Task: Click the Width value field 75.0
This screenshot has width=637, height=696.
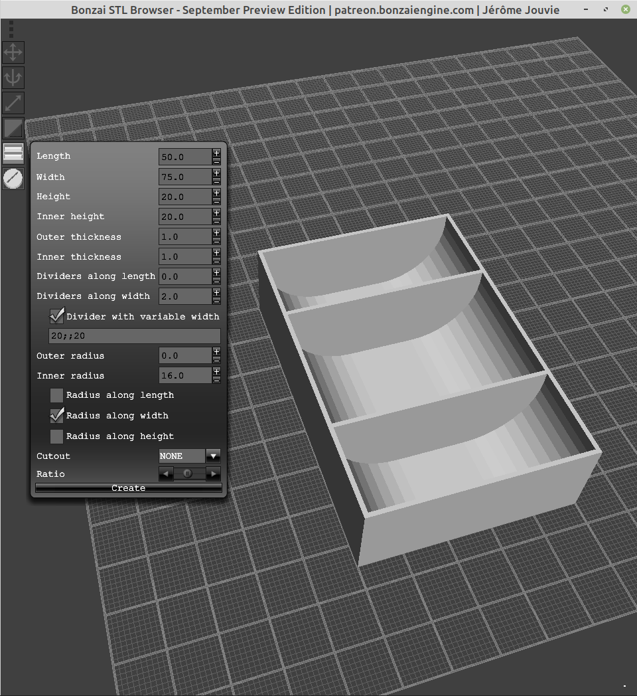Action: coord(185,177)
